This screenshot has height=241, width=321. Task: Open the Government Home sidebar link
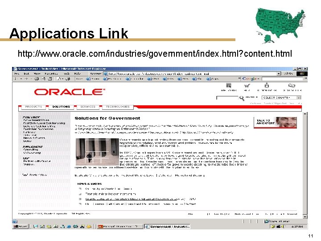point(36,120)
